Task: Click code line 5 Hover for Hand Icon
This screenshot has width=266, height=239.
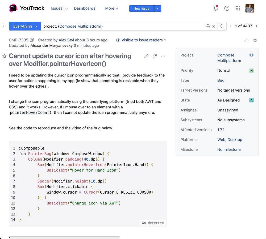Action: 84,170
